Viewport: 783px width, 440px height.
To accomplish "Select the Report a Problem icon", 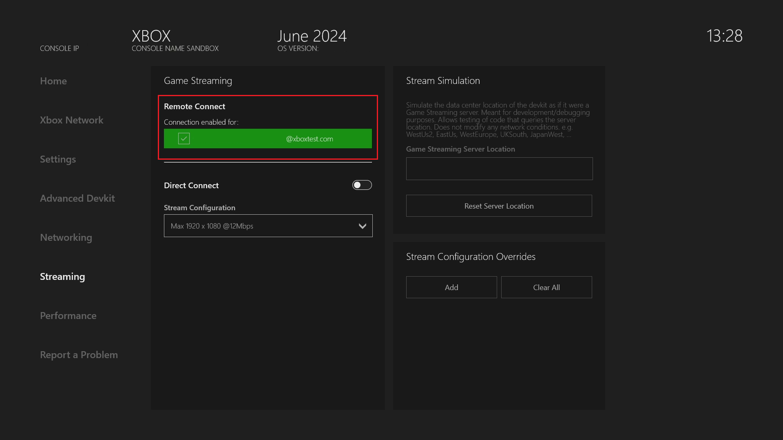I will (x=79, y=354).
